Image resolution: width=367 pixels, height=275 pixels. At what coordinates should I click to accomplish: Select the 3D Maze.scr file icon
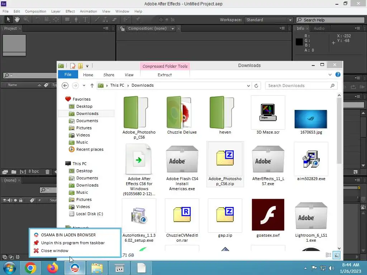268,112
